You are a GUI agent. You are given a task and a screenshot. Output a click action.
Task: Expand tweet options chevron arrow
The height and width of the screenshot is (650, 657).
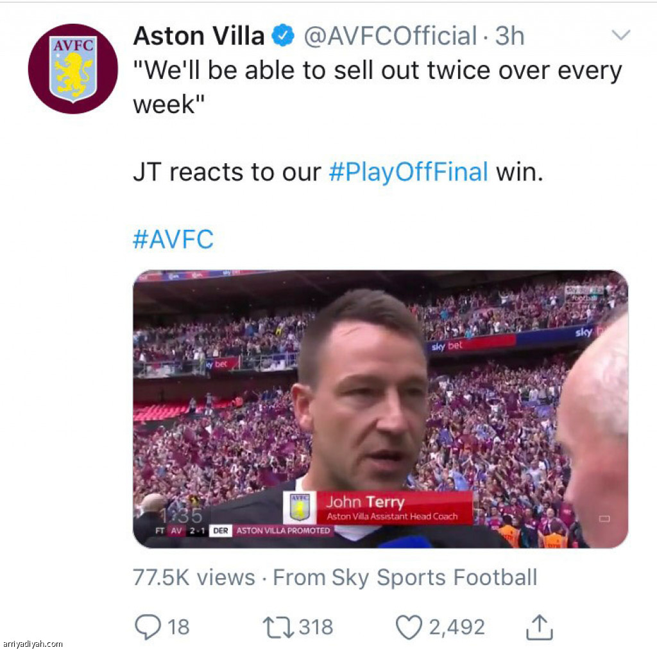click(621, 35)
